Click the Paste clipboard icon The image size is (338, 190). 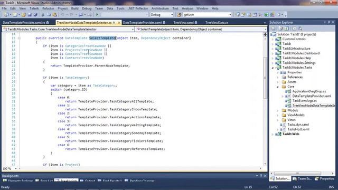[x=55, y=15]
